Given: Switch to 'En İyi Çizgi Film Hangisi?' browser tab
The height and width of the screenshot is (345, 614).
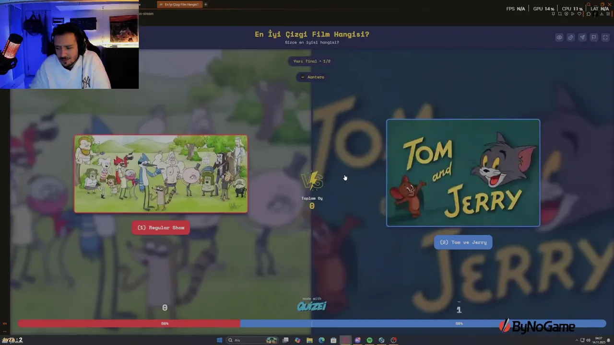Looking at the screenshot, I should coord(179,4).
